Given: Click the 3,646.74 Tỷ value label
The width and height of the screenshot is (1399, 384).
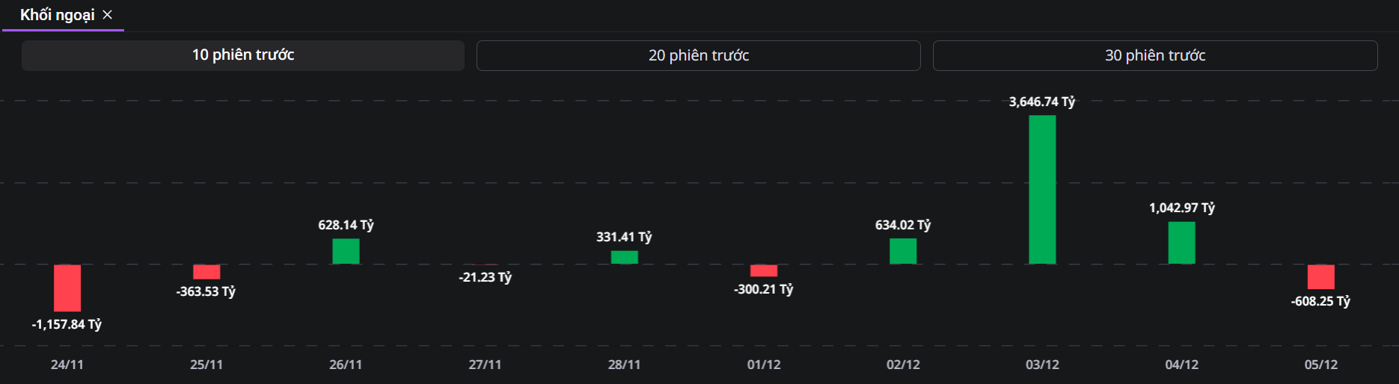Looking at the screenshot, I should [1041, 102].
